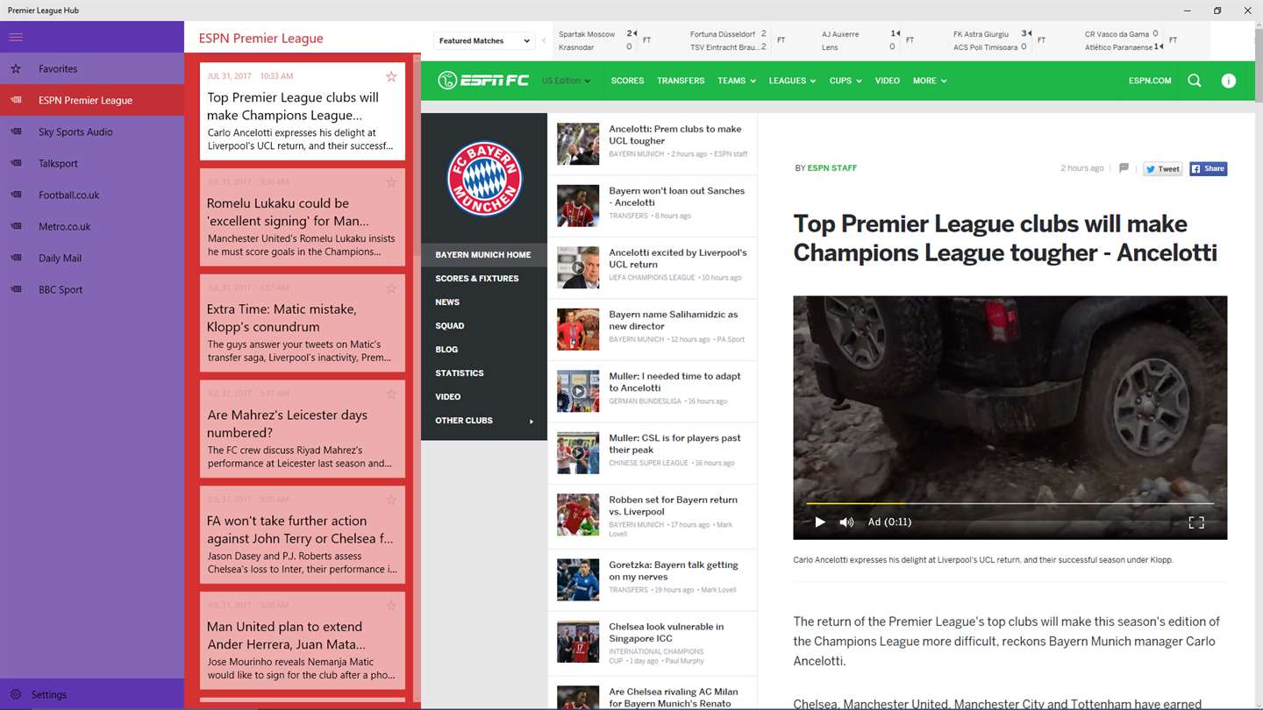Viewport: 1263px width, 710px height.
Task: Click the Favorites star icon in sidebar
Action: pyautogui.click(x=16, y=68)
